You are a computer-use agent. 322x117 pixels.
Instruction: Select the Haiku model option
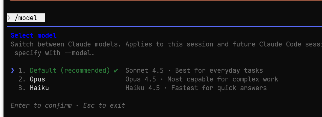click(x=39, y=88)
